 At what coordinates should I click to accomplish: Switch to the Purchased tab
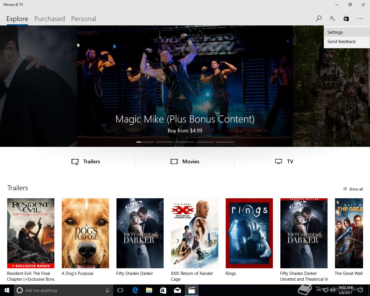(49, 19)
